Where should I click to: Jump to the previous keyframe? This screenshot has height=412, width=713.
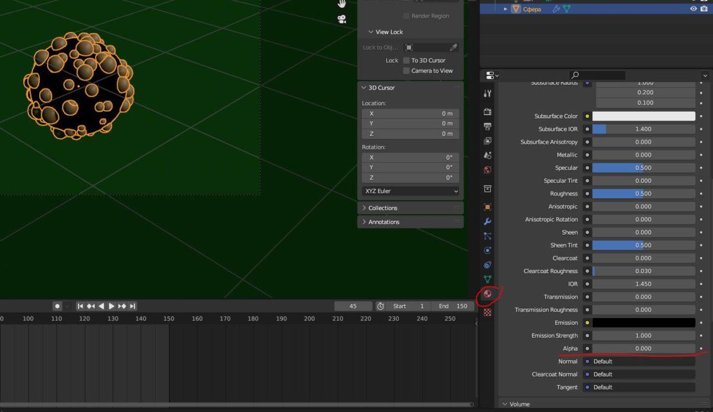coord(90,306)
